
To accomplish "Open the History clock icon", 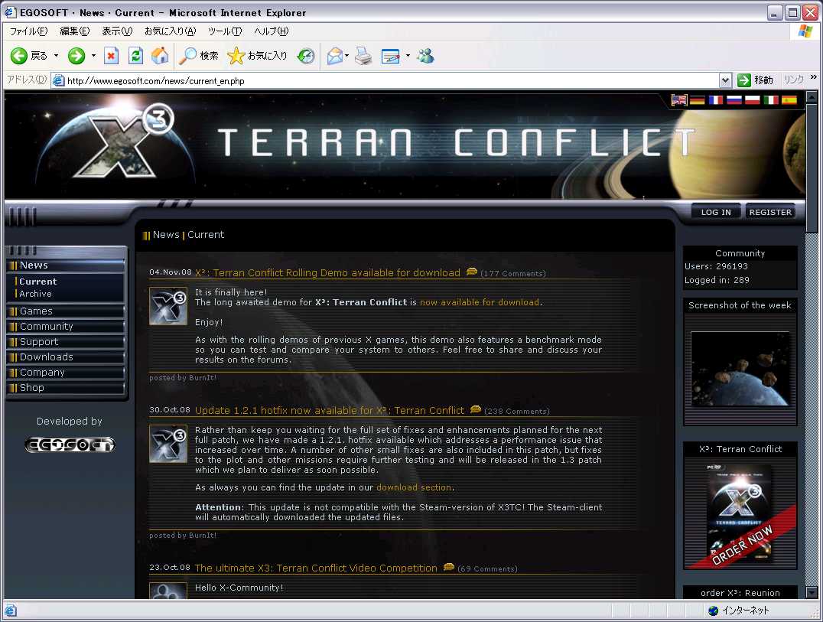I will click(x=306, y=56).
